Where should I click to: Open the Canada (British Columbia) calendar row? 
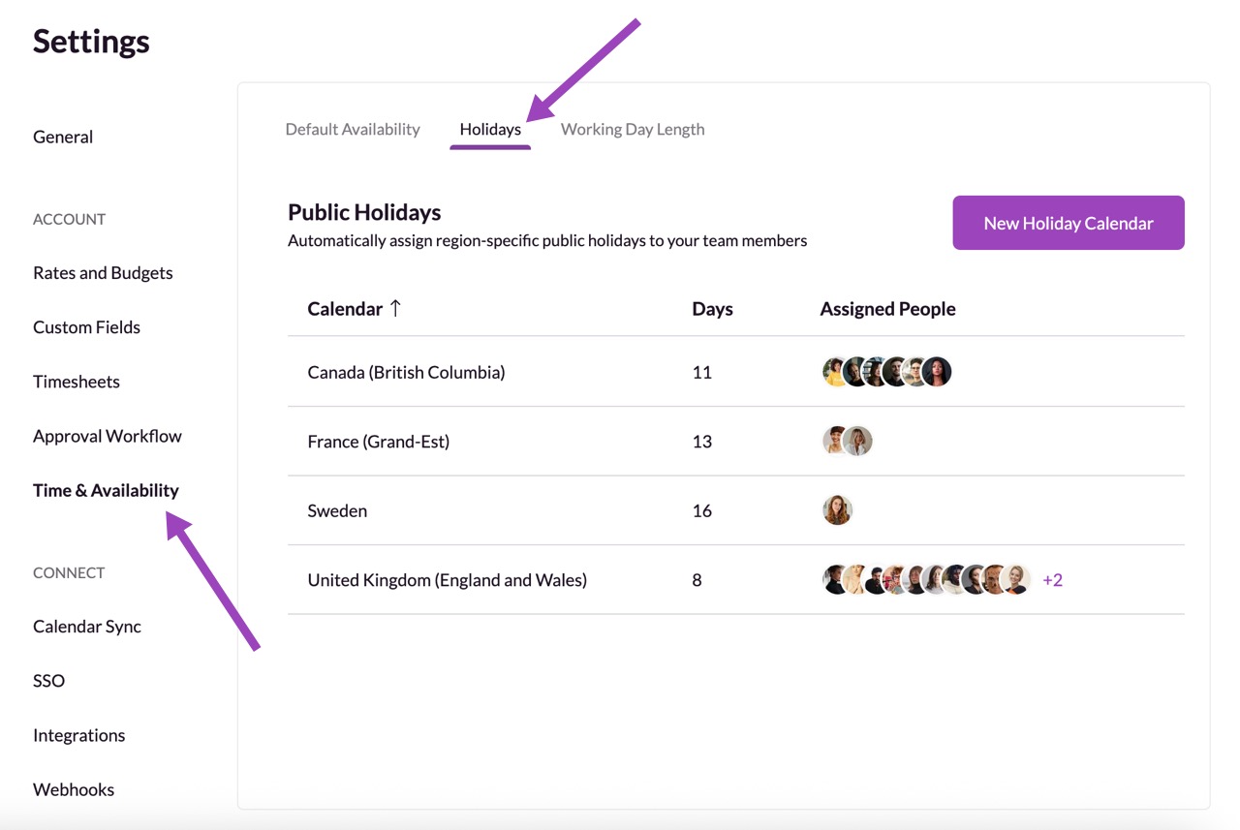tap(406, 372)
